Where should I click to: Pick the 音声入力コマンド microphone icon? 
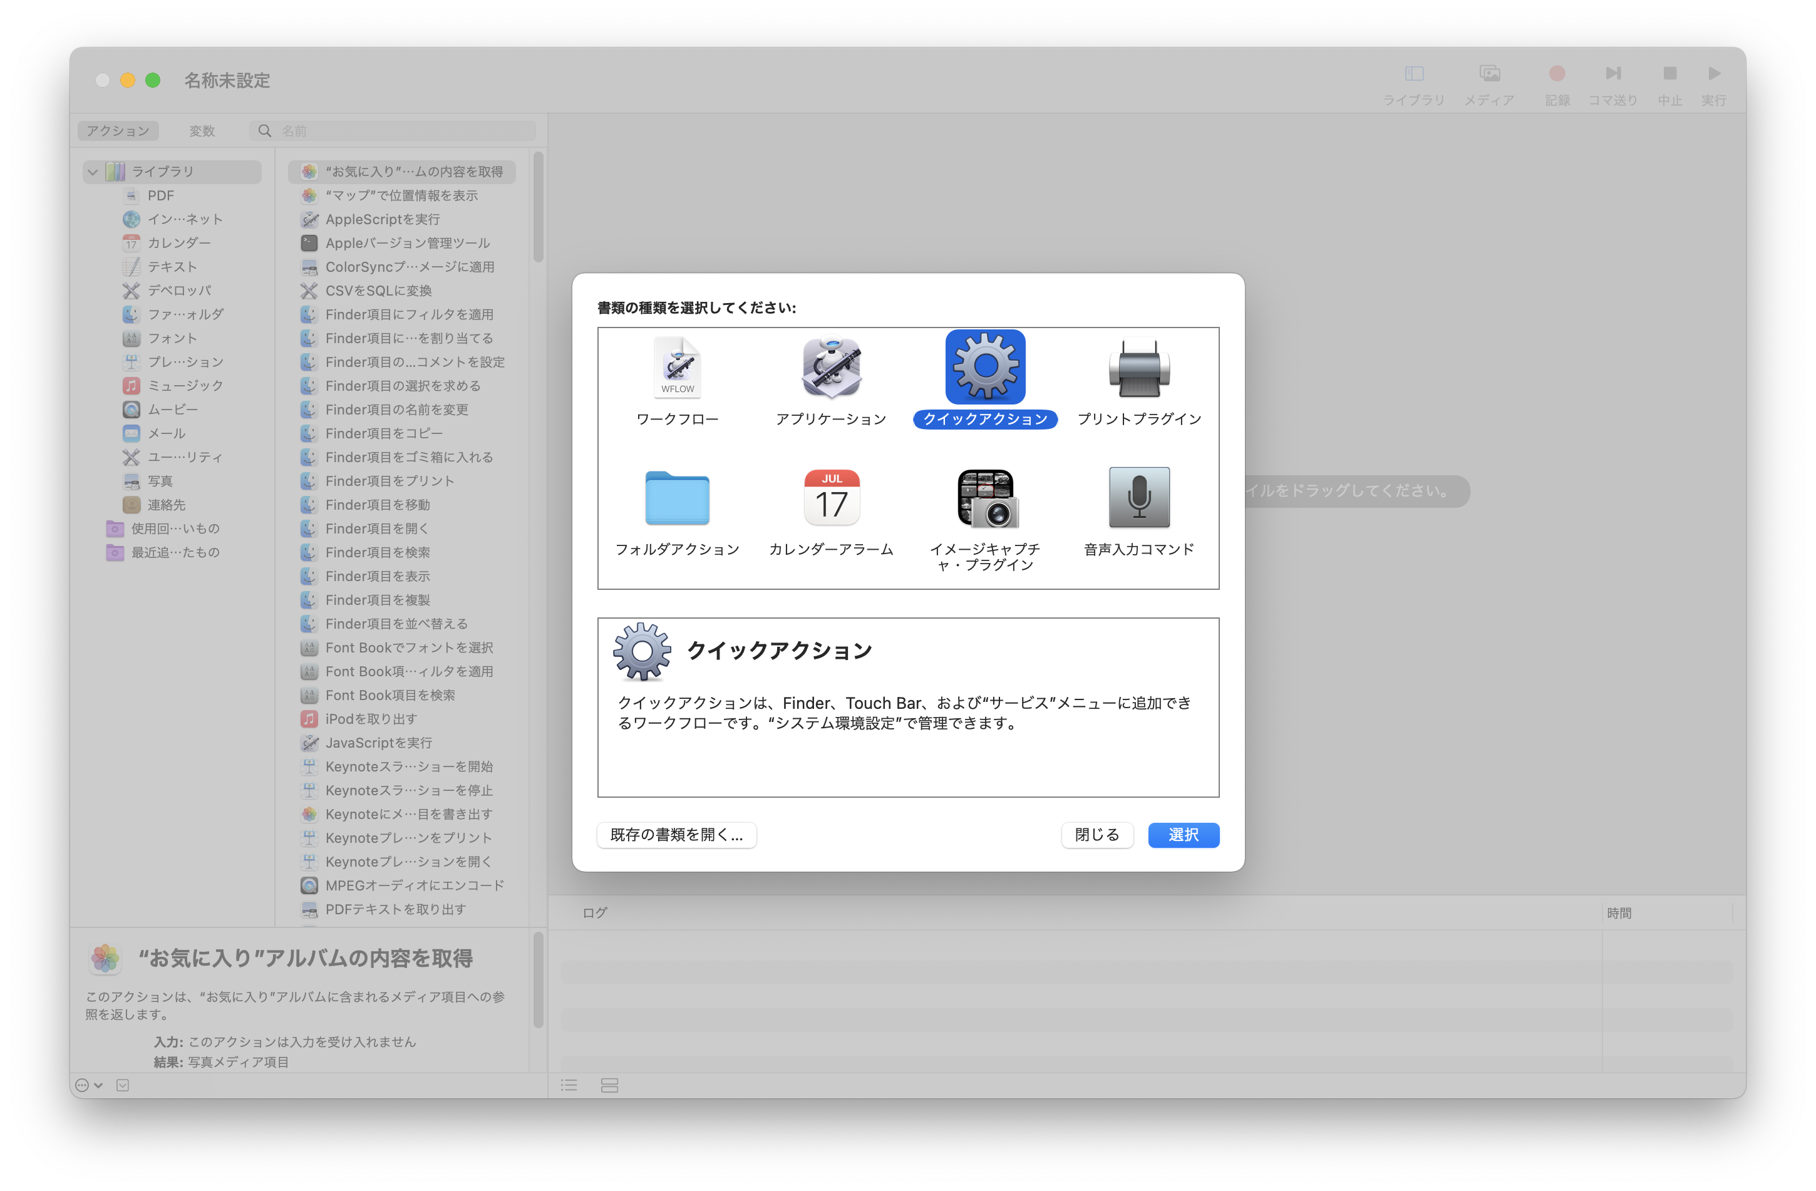(1139, 497)
